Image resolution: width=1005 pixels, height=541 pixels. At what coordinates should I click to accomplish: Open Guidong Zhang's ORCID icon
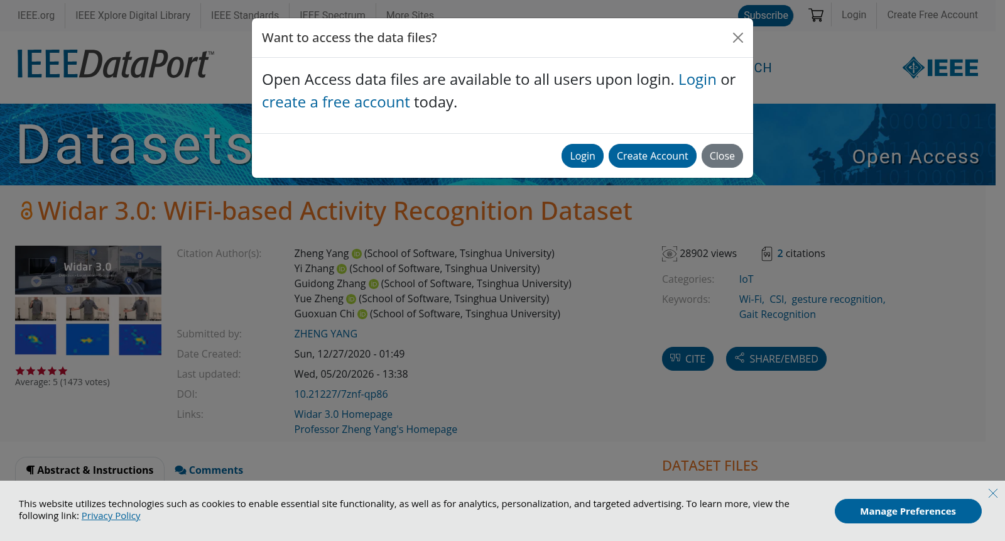point(374,284)
